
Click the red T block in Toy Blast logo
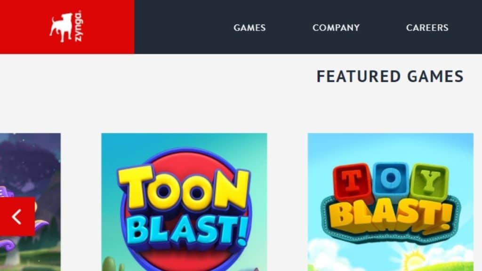pyautogui.click(x=351, y=182)
